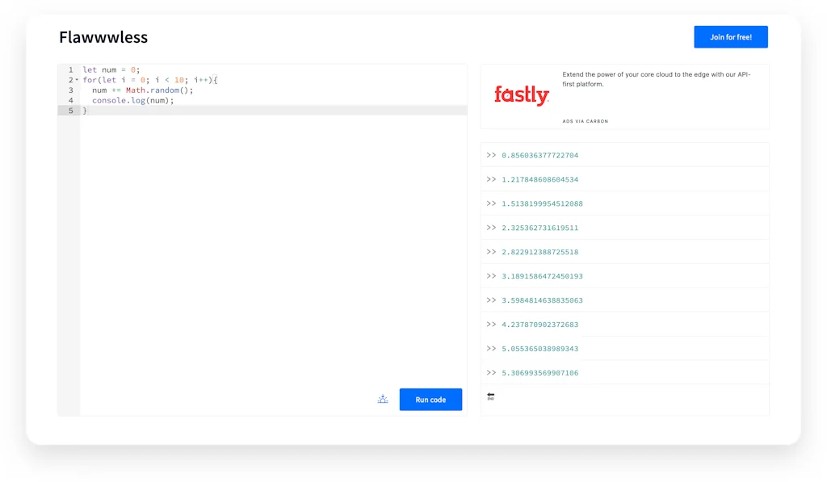Click the END arrow icon in output
The image size is (827, 482).
coord(491,396)
